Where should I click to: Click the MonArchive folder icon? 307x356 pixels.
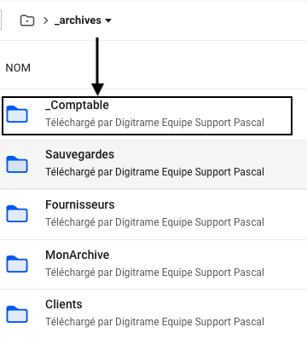click(17, 264)
